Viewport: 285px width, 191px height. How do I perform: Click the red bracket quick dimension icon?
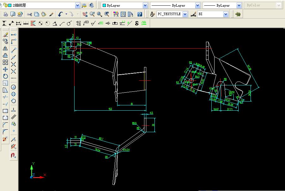click(x=33, y=23)
